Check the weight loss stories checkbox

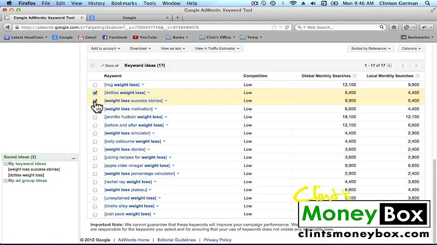pos(95,150)
